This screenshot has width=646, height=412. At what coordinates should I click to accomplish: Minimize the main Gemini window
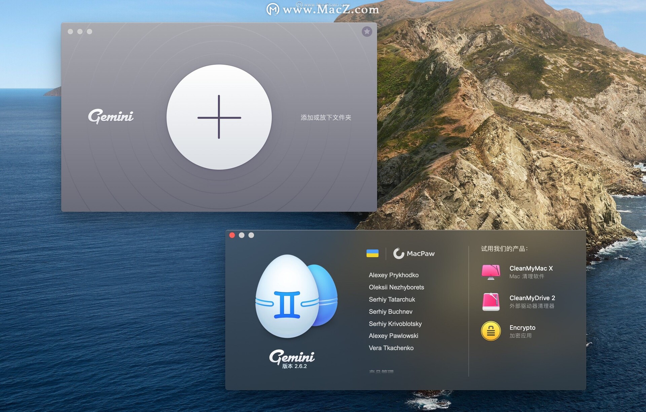pyautogui.click(x=80, y=32)
